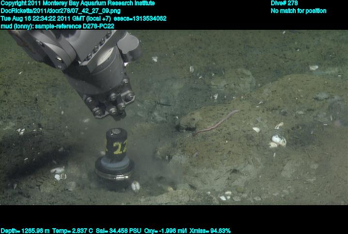Click the Copyright 2011 Monterey Bay text

[x=77, y=3]
